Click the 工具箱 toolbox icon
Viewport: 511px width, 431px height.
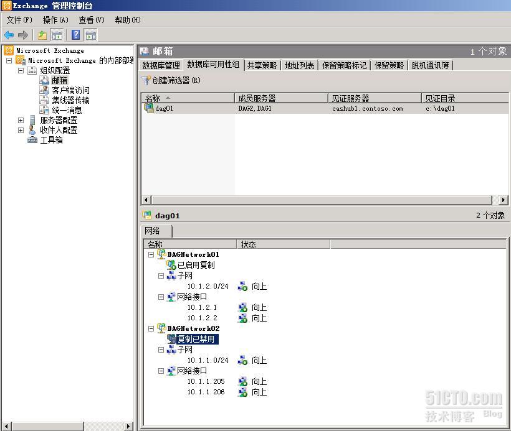[32, 140]
